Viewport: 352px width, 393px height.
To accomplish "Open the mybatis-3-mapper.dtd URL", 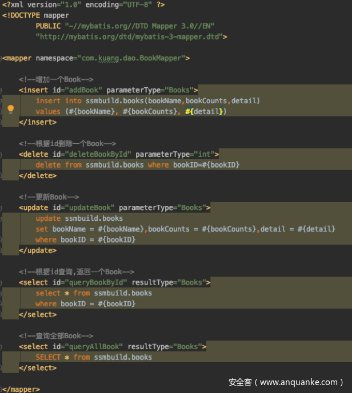I will coord(131,37).
